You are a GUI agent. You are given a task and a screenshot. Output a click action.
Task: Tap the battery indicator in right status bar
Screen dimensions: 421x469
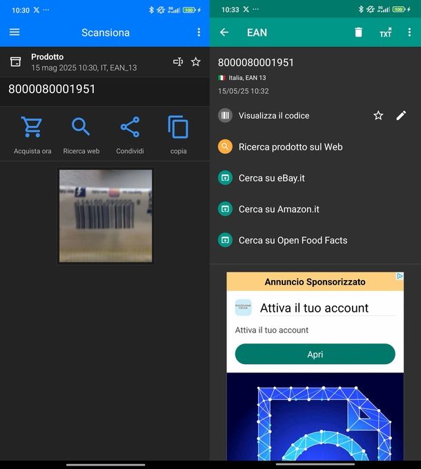pos(398,10)
